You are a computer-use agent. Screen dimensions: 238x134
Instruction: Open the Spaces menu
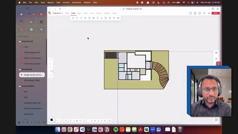51,3
